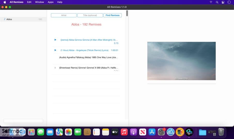Viewport: 234px width, 139px height.
Task: Open System Preferences from the dock
Action: click(161, 132)
